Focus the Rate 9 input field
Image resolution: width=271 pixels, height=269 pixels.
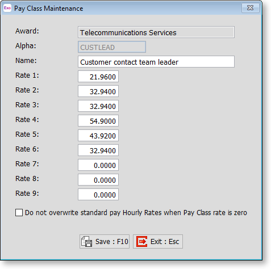pyautogui.click(x=98, y=195)
